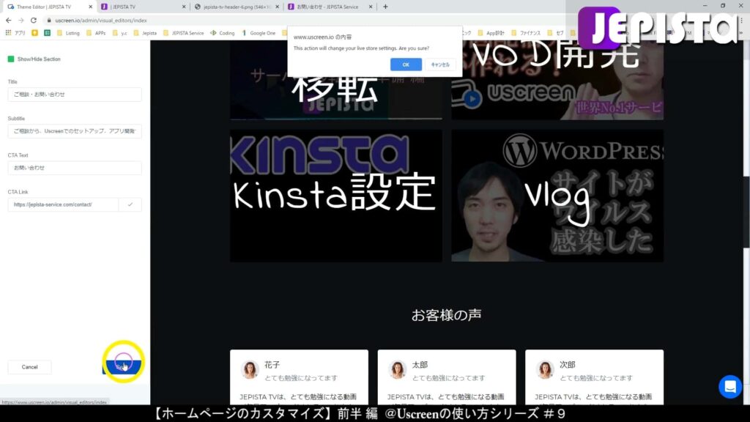Viewport: 750px width, 422px height.
Task: Cancel editing in the sidebar
Action: [29, 367]
